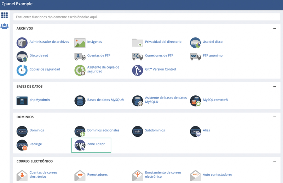Open the Administrador de archivos link

[49, 42]
